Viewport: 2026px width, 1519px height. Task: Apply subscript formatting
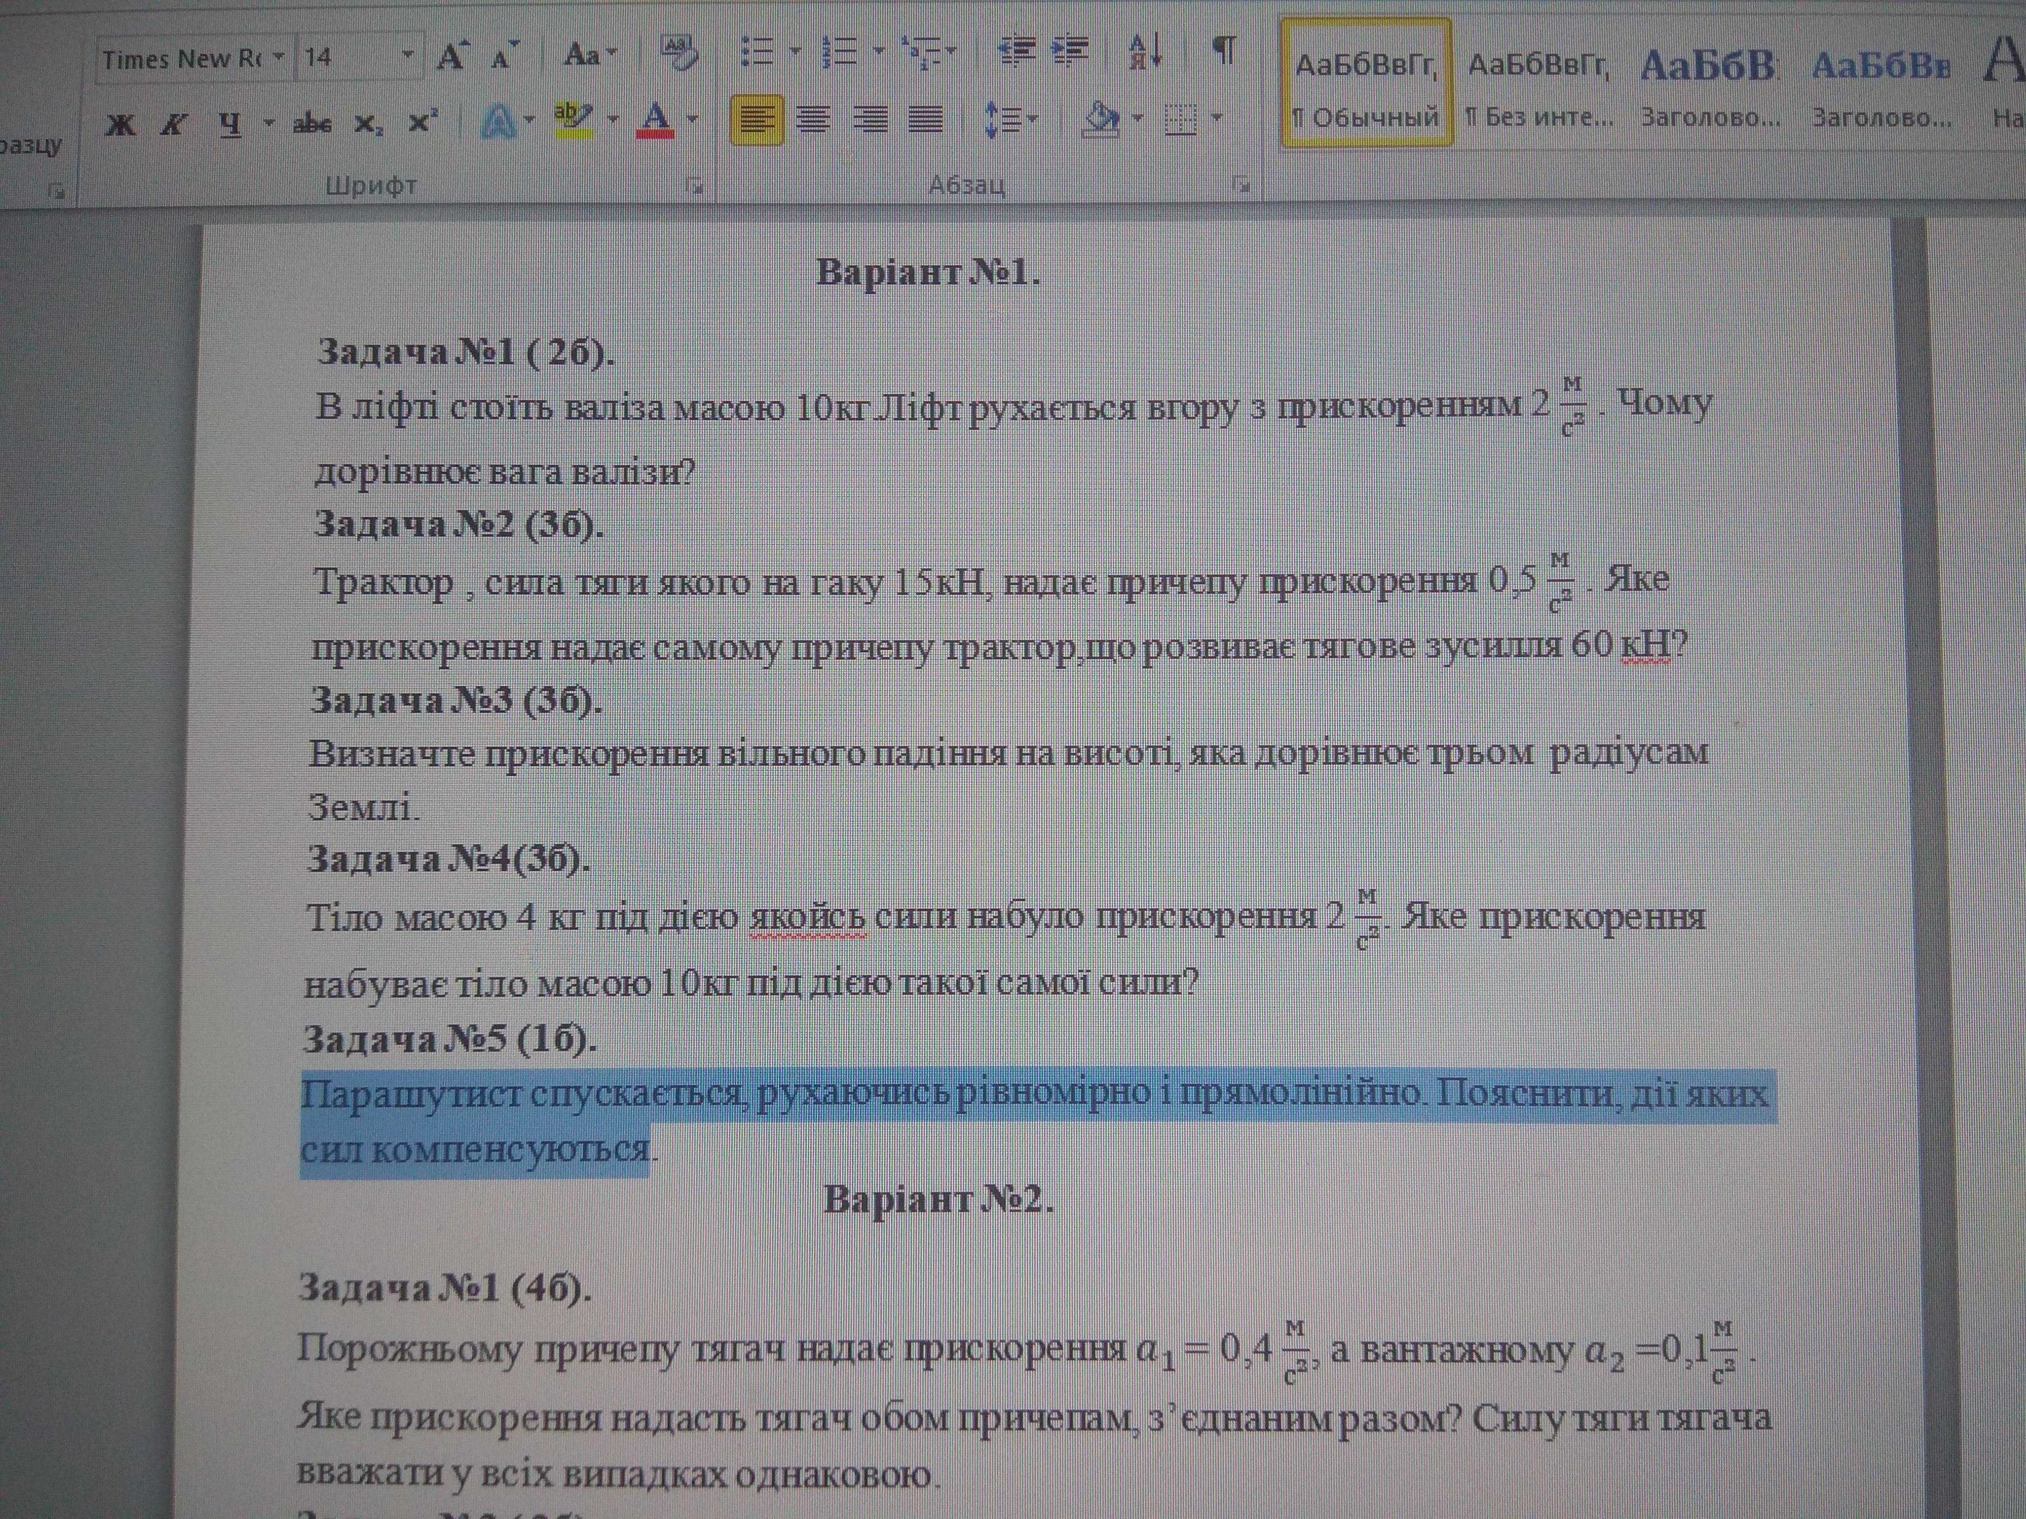coord(367,124)
